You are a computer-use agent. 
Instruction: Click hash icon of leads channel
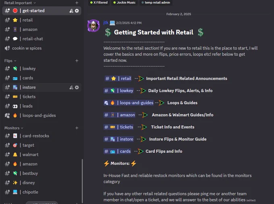coord(7,106)
